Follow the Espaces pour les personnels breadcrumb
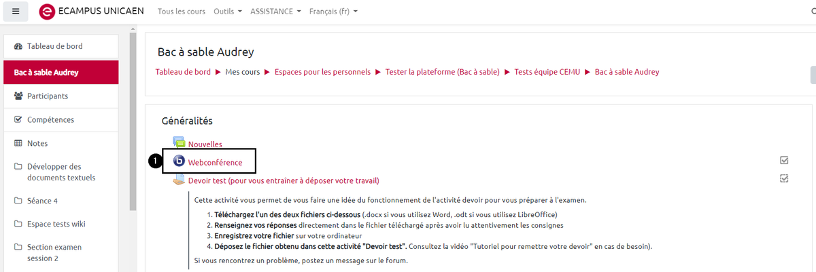The width and height of the screenshot is (816, 272). (323, 72)
